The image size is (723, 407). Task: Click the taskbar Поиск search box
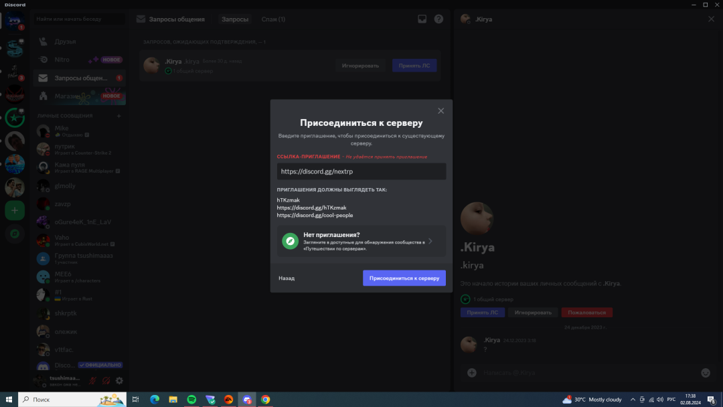[72, 400]
